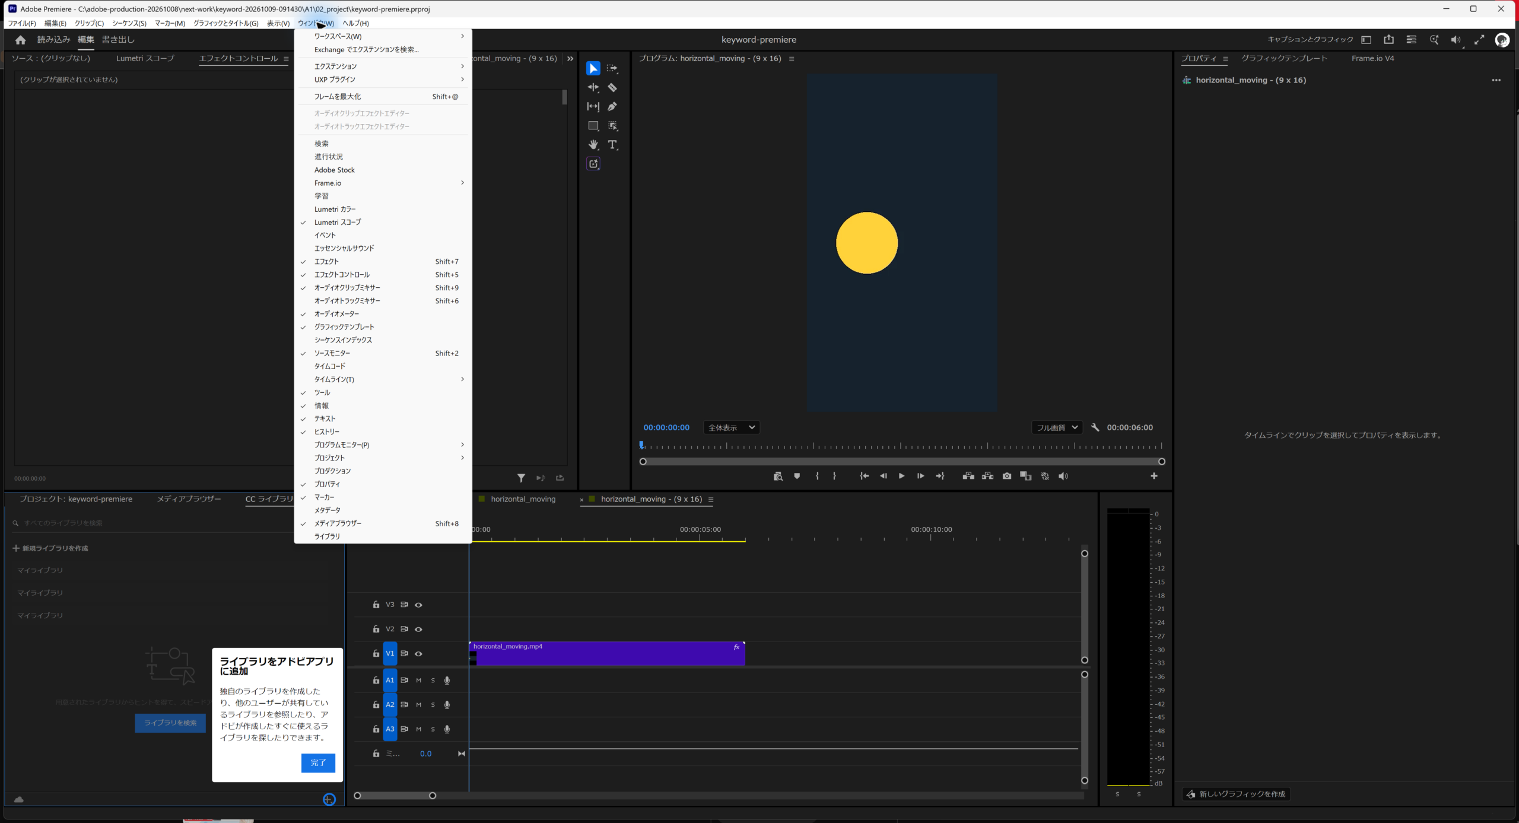Toggle V3 track visibility eye
This screenshot has height=823, width=1519.
418,605
